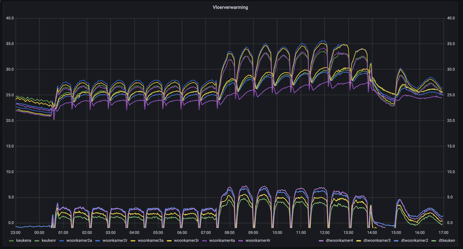Toggle the dtwoonkamer4 series in legend
Image resolution: width=463 pixels, height=249 pixels.
tap(339, 240)
